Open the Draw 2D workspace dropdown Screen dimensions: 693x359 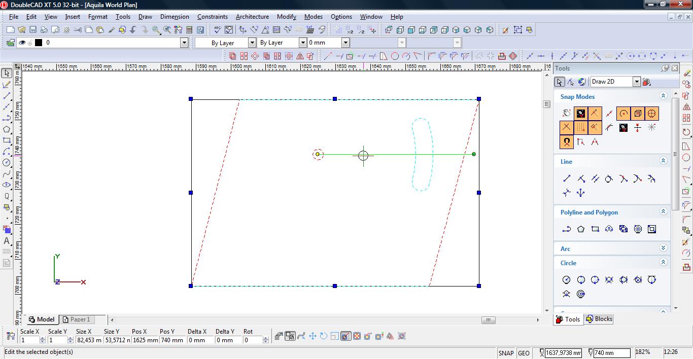636,82
